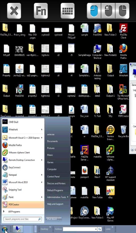Expand Remote Desktop Connection jump list arrow
This screenshot has width=136, height=233.
42,160
